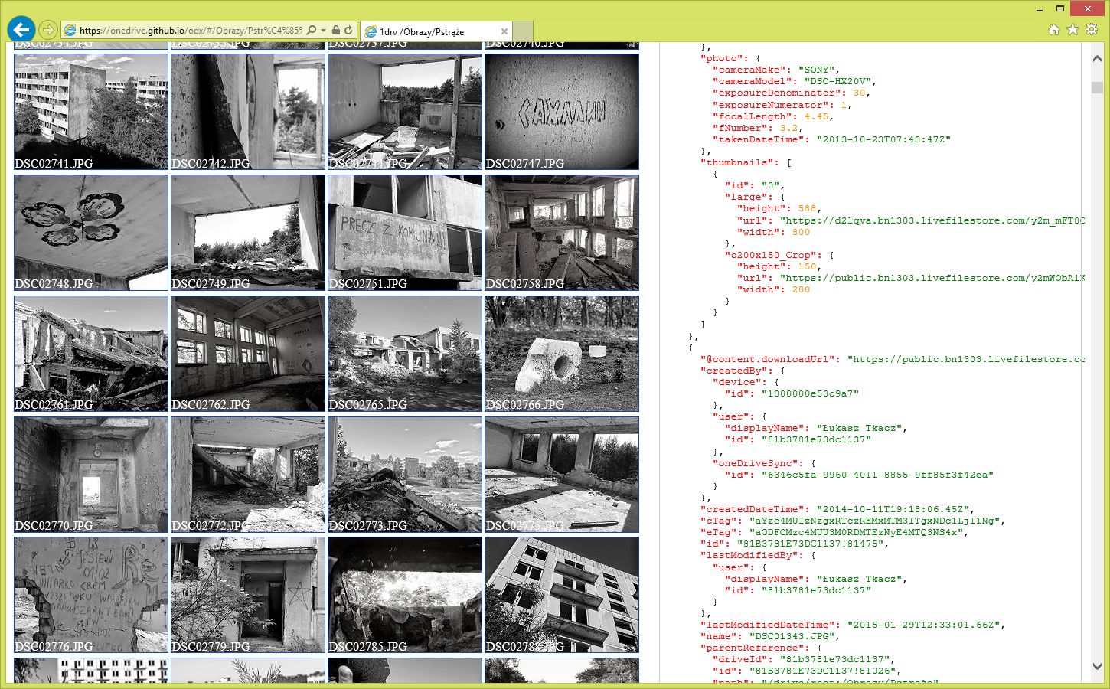Open the DSC02741.JPG thumbnail
This screenshot has height=689, width=1110.
click(91, 112)
